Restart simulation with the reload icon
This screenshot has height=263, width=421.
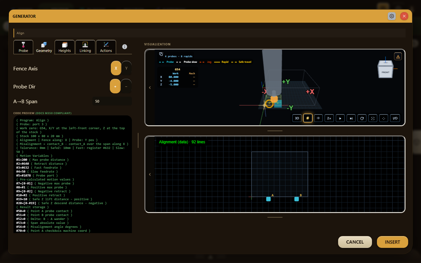[x=362, y=118]
